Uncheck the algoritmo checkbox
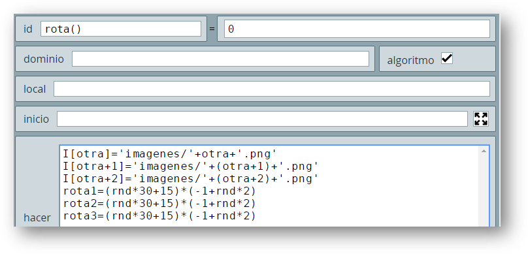Viewport: 528px width, 254px height. pyautogui.click(x=447, y=59)
